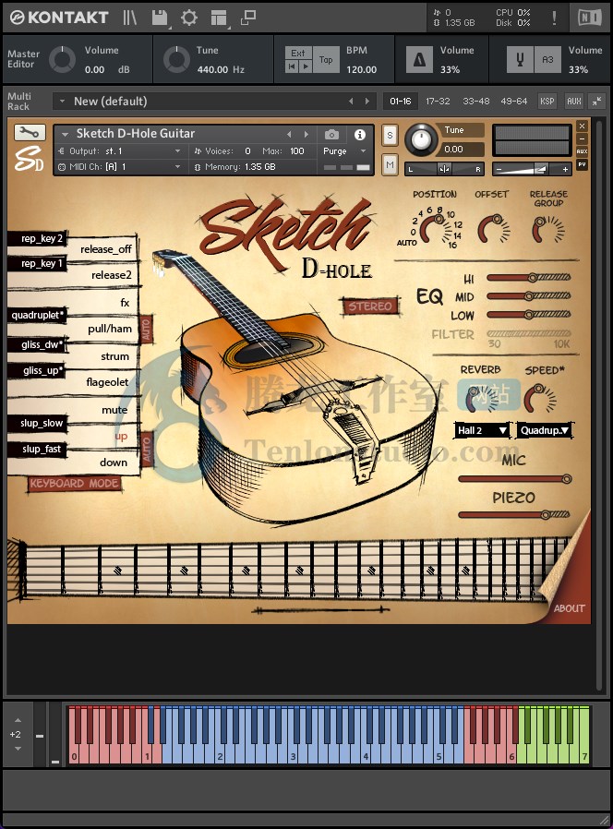Mute the instrument with M button

(x=390, y=165)
